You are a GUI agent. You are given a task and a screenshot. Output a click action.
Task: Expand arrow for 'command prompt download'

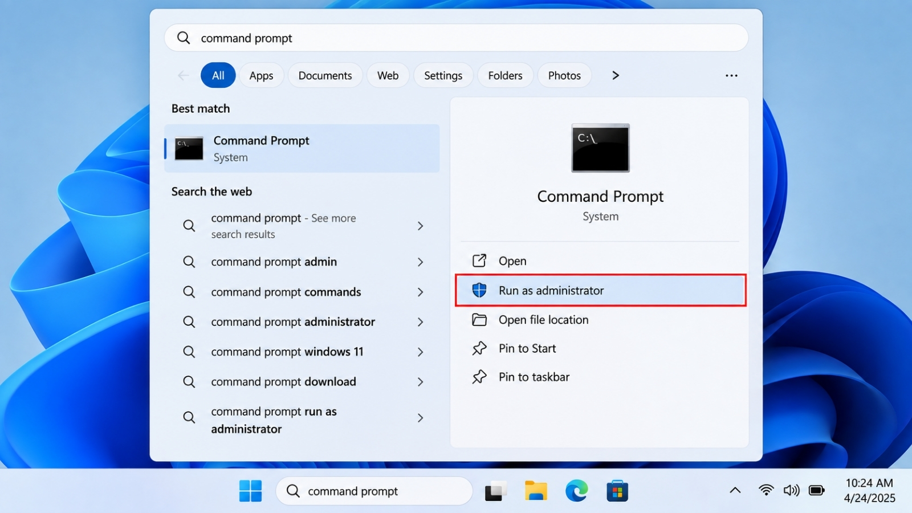(420, 382)
